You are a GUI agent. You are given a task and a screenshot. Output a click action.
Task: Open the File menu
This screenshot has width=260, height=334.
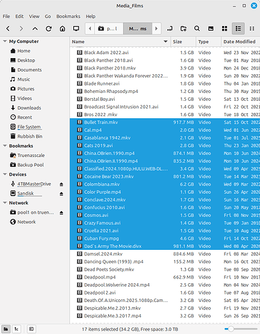point(6,16)
